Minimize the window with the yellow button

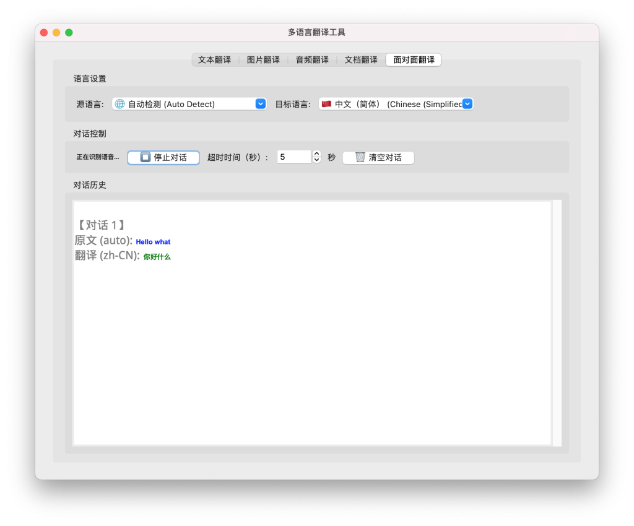pos(56,32)
